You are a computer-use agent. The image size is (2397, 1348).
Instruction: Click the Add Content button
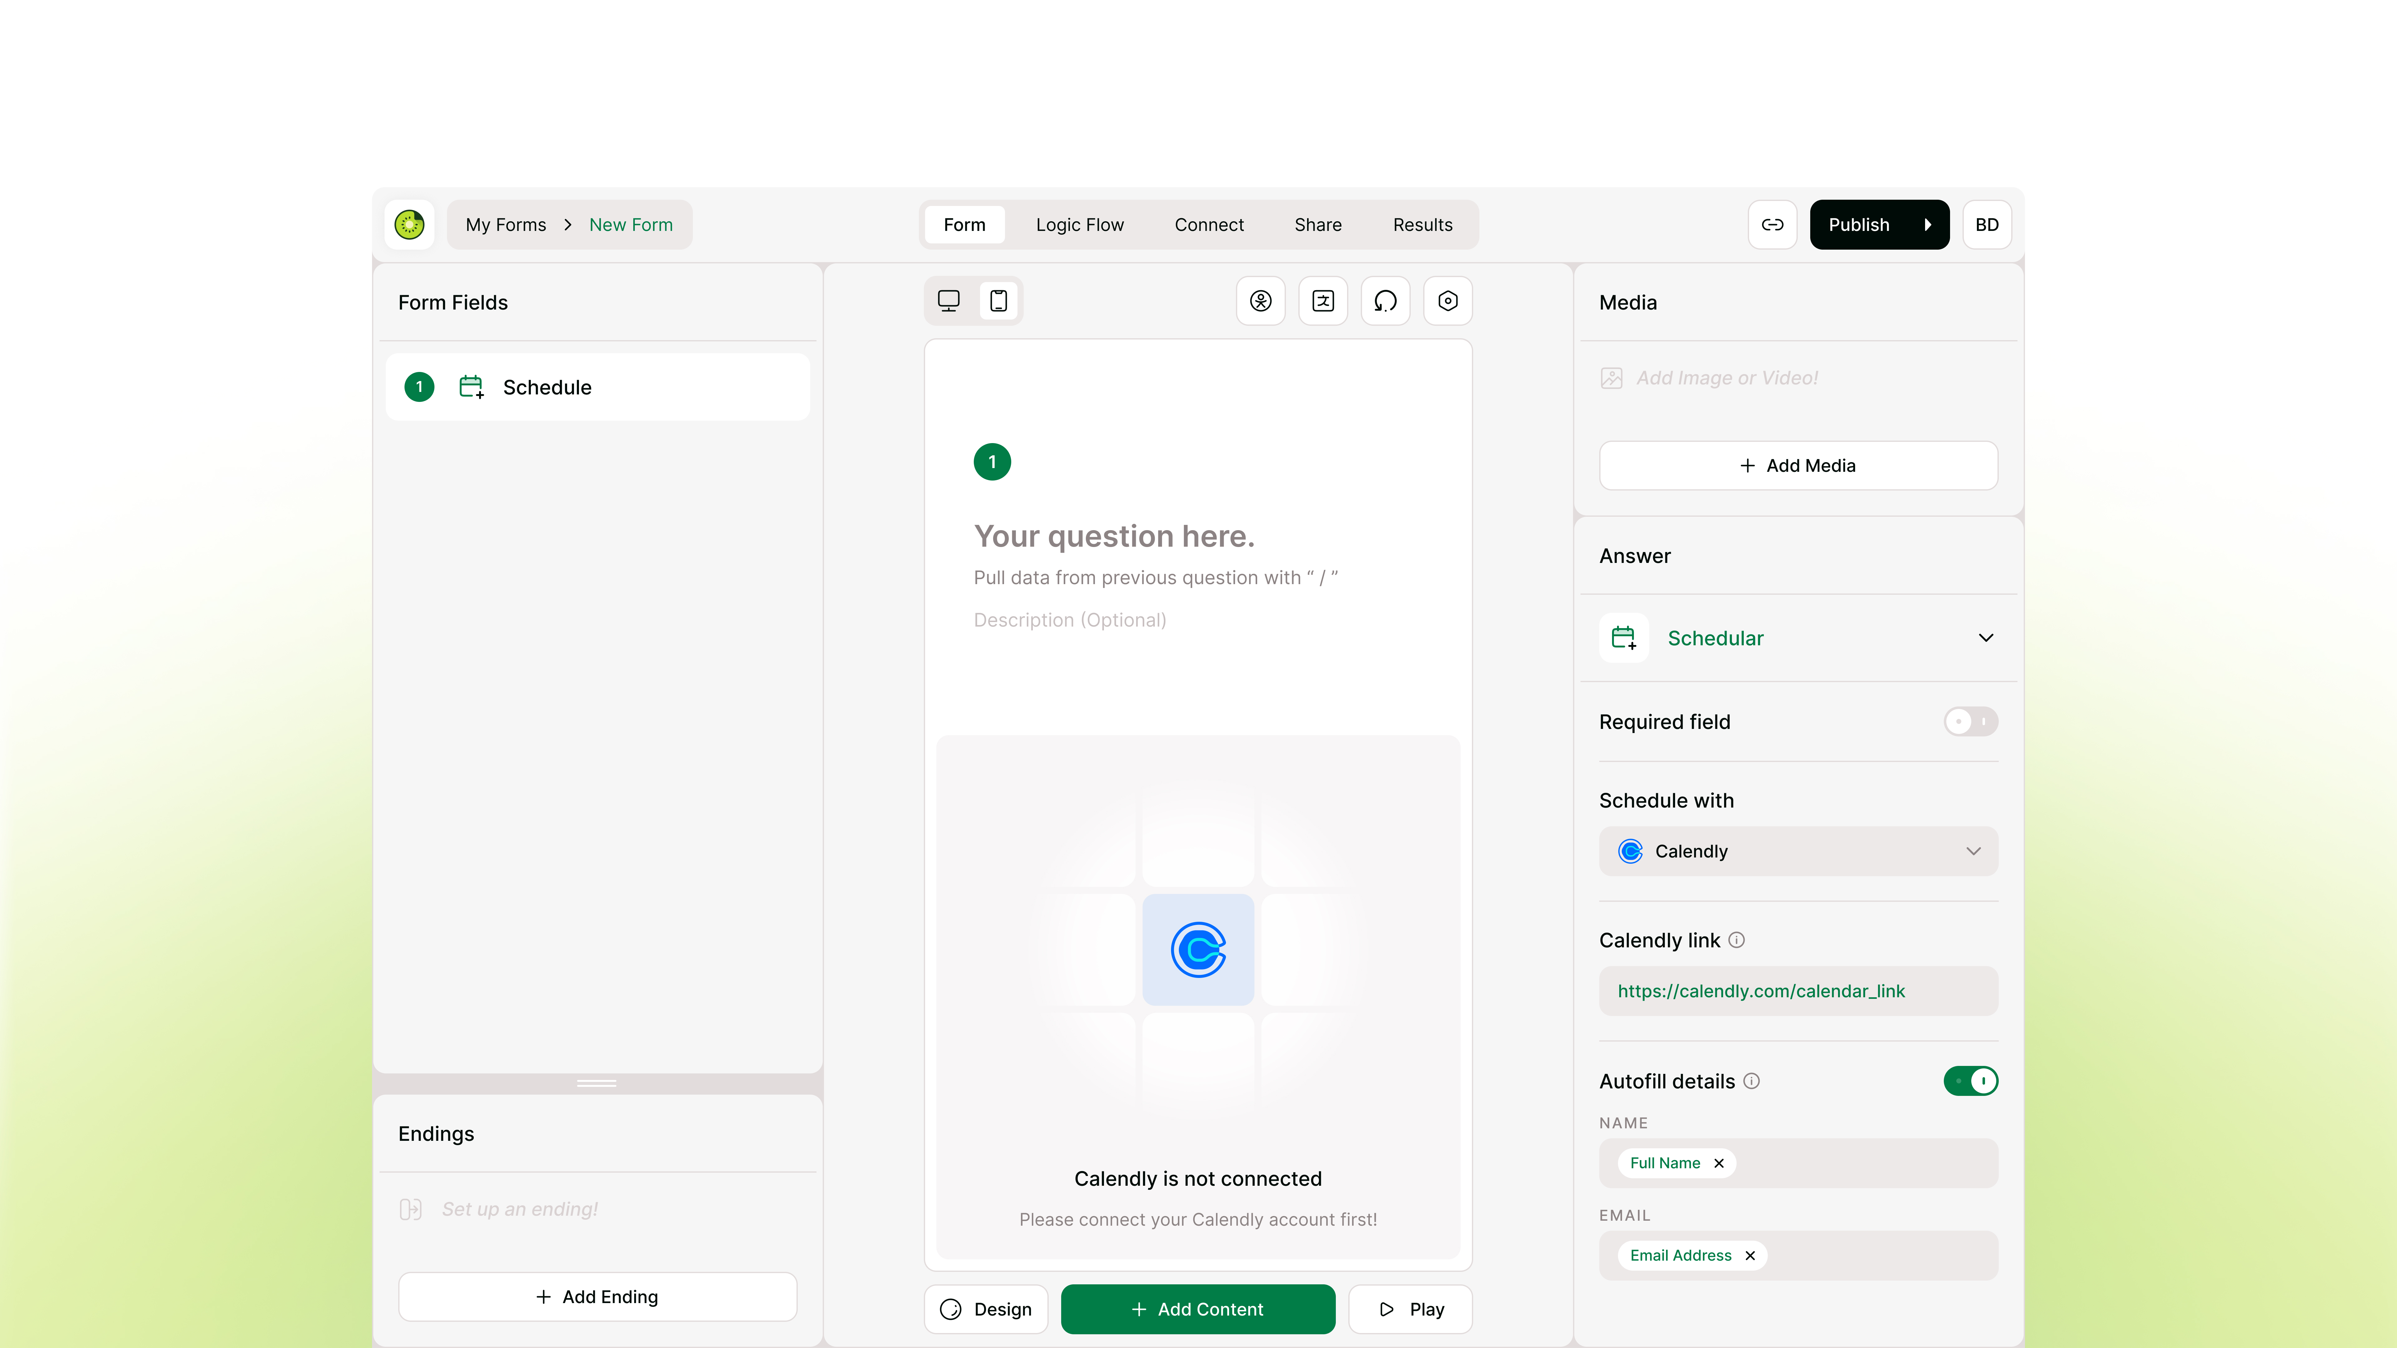click(x=1198, y=1309)
